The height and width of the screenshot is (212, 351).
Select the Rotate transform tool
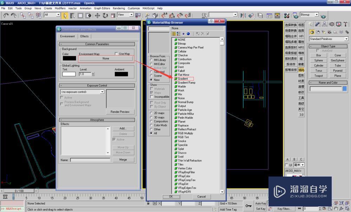105,15
